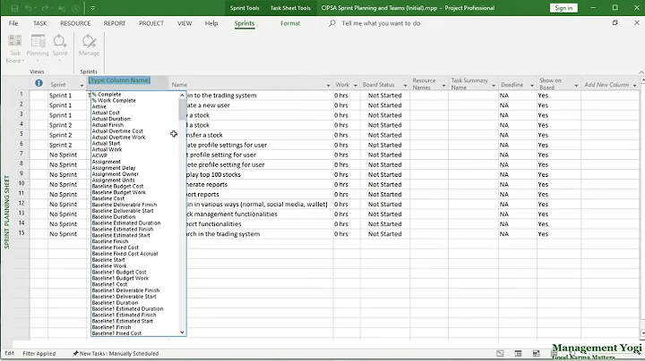Open the Board Status column filter dropdown
The height and width of the screenshot is (361, 645).
coord(405,85)
